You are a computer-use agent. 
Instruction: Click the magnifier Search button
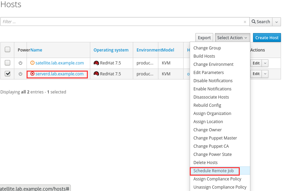click(261, 21)
